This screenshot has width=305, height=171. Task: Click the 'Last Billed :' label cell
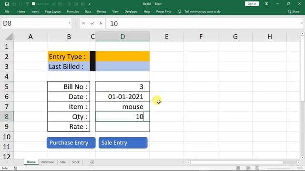pyautogui.click(x=69, y=66)
